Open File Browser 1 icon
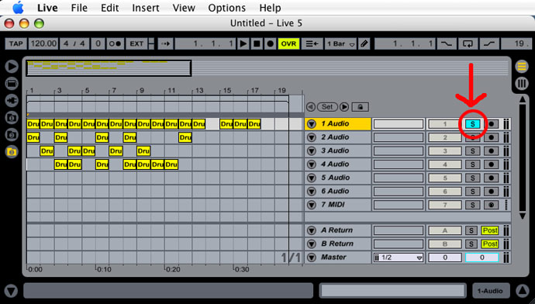The width and height of the screenshot is (535, 304). point(12,118)
